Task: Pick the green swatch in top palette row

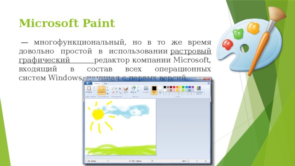Action: click(x=183, y=87)
